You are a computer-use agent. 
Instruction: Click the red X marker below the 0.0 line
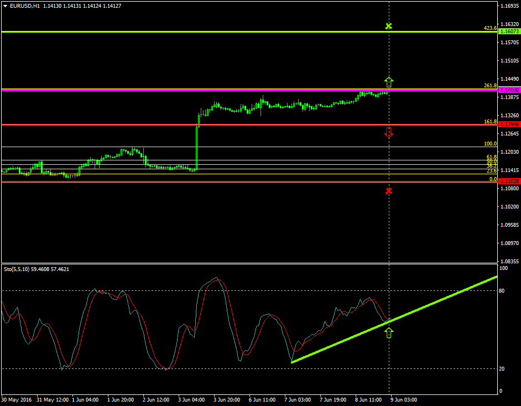[x=389, y=191]
